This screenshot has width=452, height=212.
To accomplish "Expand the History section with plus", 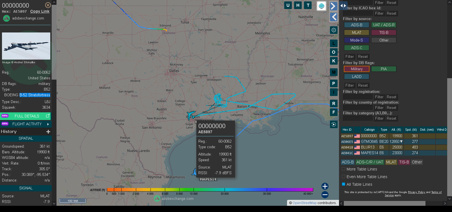I will coord(48,132).
